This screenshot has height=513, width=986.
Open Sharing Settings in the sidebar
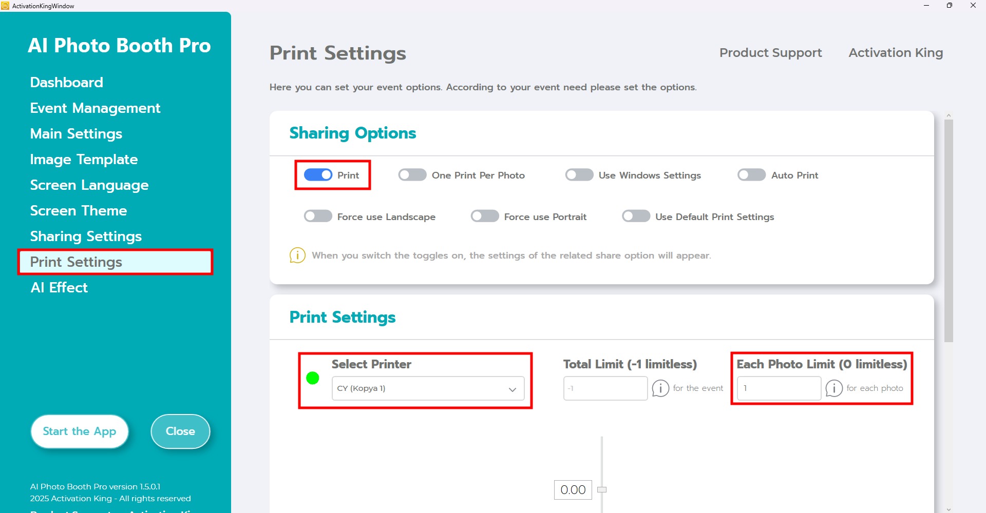(86, 236)
